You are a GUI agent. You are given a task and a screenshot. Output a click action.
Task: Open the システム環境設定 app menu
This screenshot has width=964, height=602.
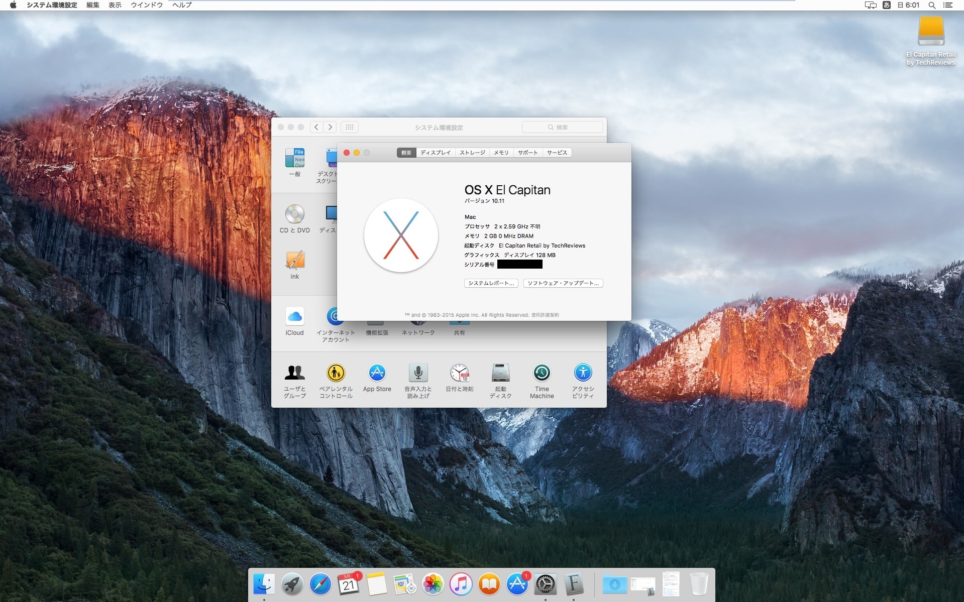[52, 5]
